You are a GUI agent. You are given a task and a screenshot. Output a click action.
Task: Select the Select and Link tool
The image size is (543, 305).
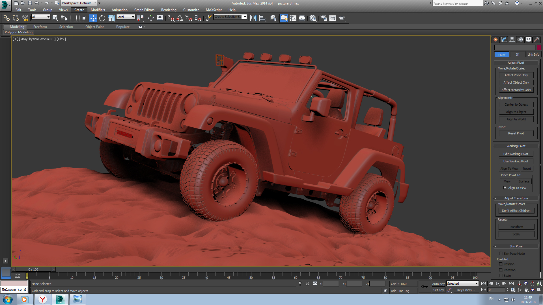coord(7,18)
